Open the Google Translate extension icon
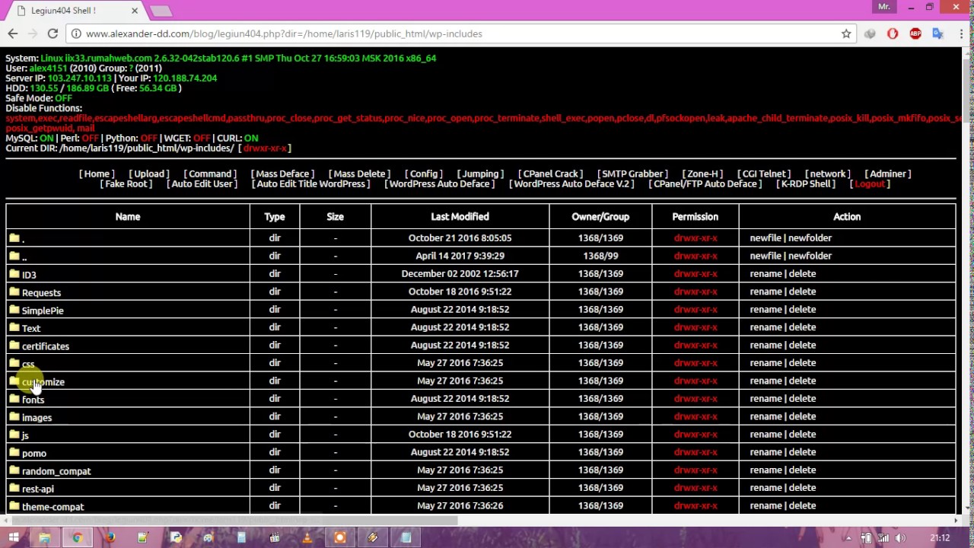Image resolution: width=974 pixels, height=548 pixels. coord(937,33)
